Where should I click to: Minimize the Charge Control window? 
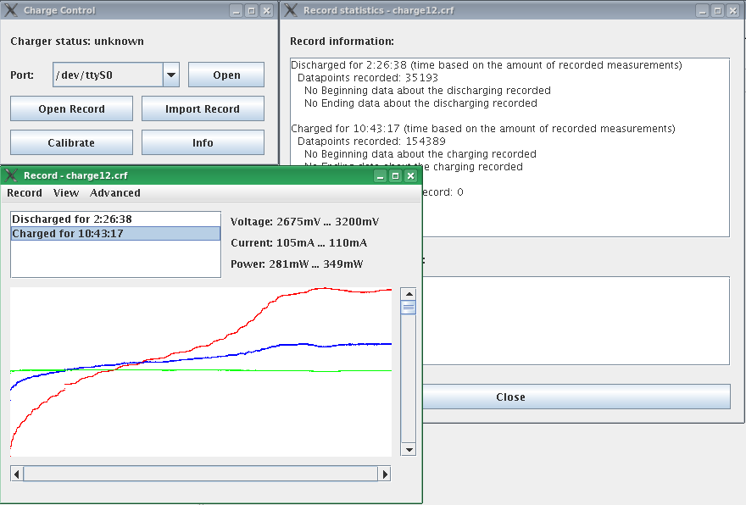pos(236,10)
